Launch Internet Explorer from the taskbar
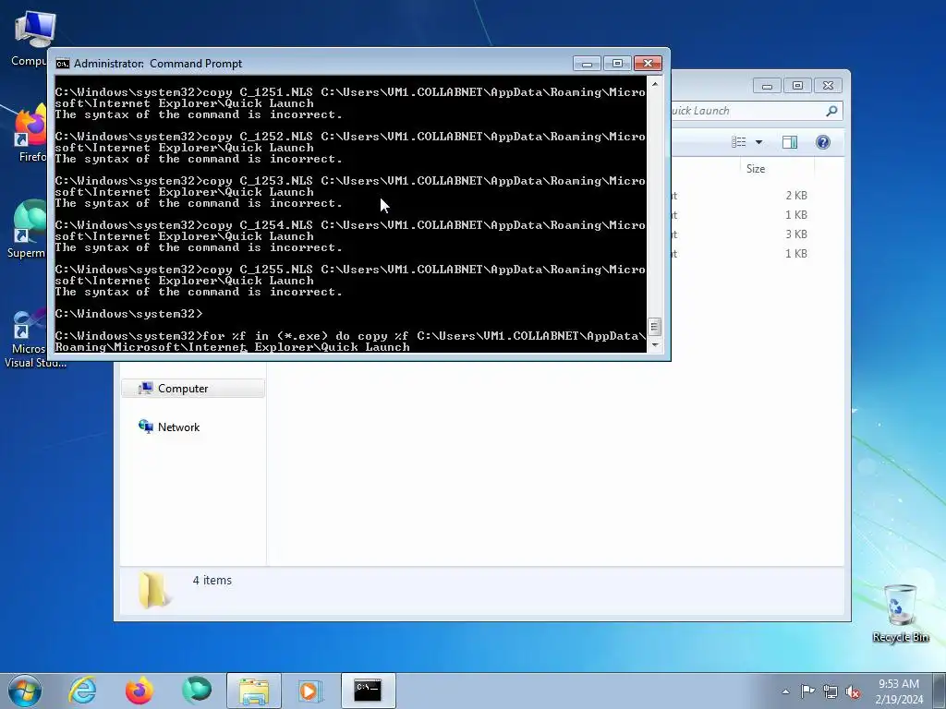Screen dimensions: 946x709 click(82, 691)
